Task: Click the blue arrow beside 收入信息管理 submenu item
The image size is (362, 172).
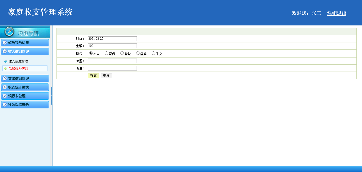Action: (x=6, y=61)
